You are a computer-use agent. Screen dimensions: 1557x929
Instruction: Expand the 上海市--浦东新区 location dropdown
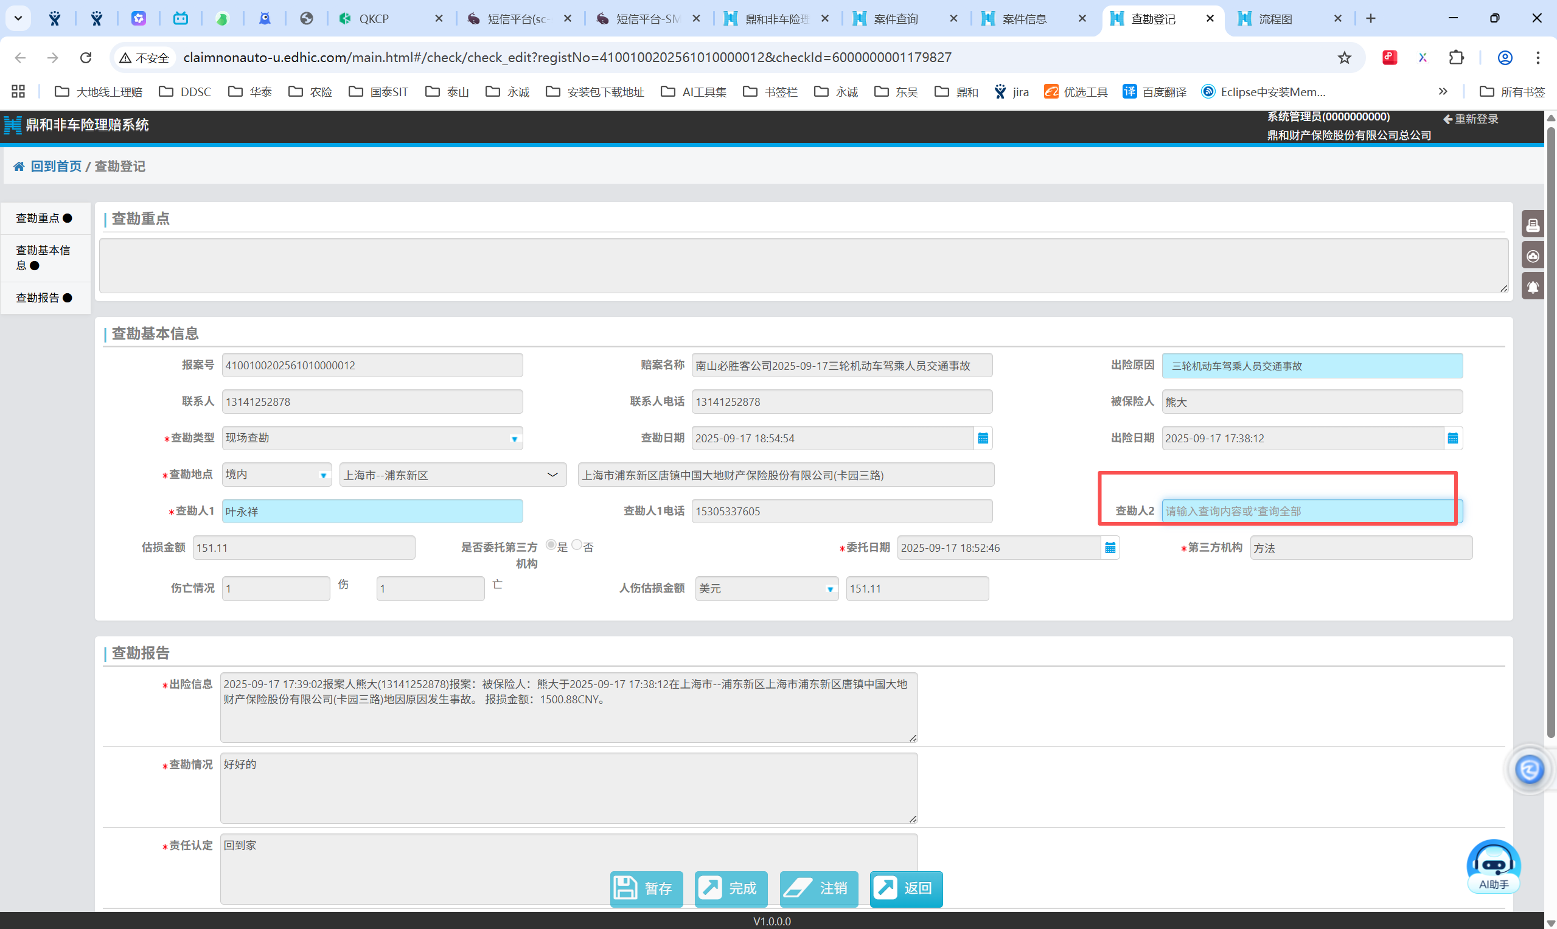point(552,475)
